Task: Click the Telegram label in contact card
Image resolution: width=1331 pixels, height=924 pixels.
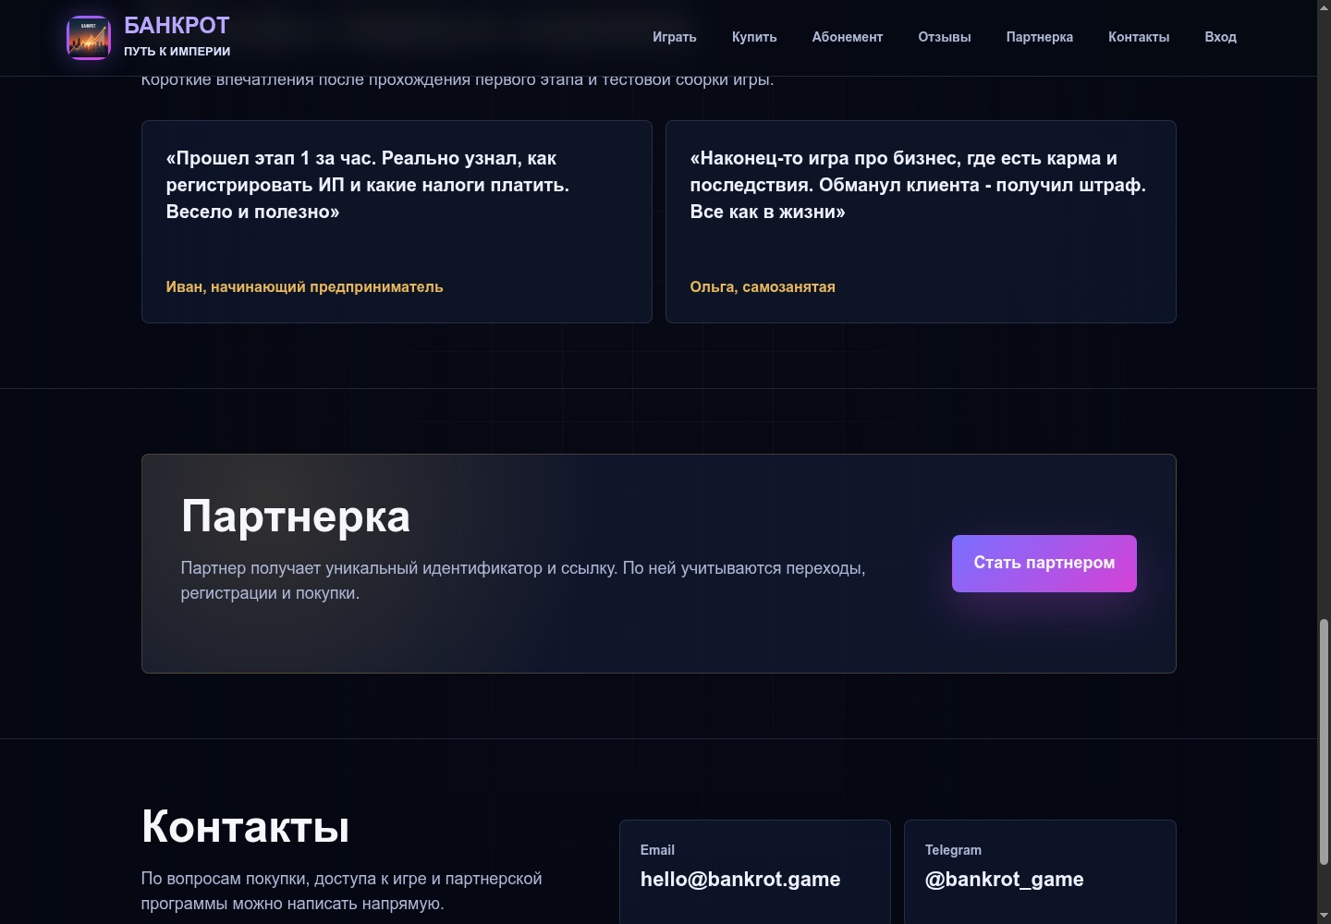Action: tap(953, 850)
